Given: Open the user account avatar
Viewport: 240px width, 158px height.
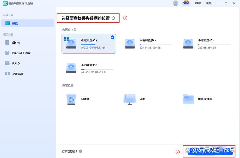Looking at the screenshot, I should (x=176, y=3).
